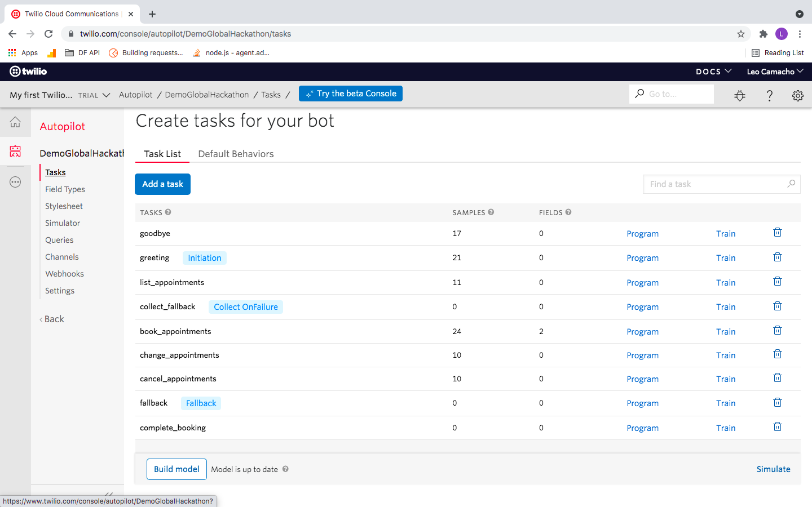Expand the DOCS dropdown menu
812x507 pixels.
(713, 72)
